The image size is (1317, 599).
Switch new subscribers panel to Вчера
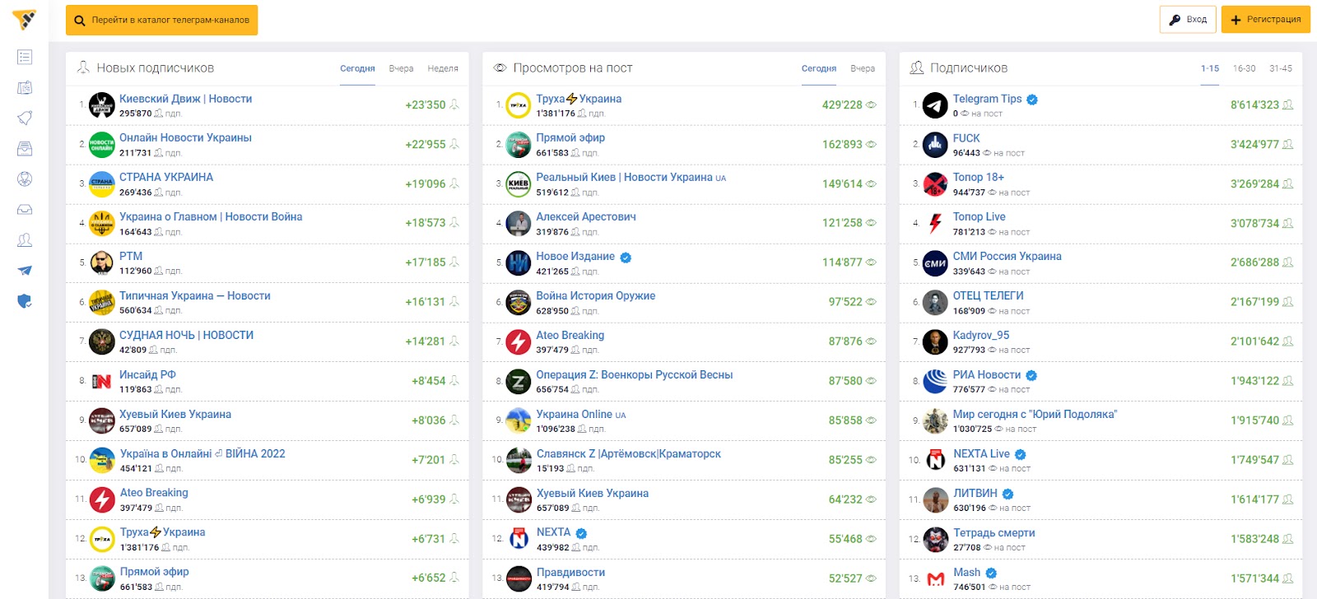pos(401,68)
